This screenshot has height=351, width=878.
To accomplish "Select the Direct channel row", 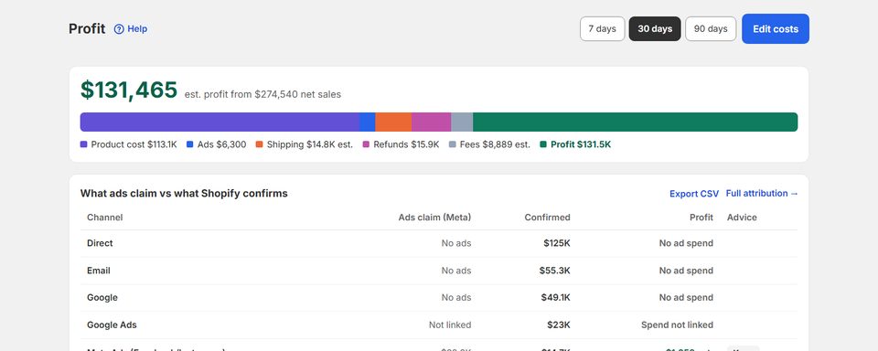I will click(439, 243).
